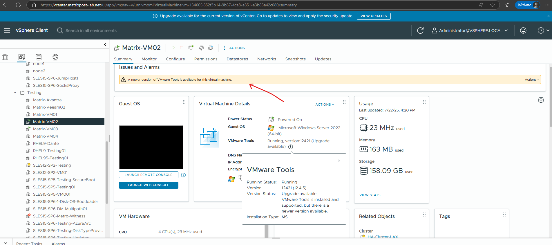Viewport: 552px width, 245px height.
Task: Switch to the Configure tab
Action: point(175,59)
